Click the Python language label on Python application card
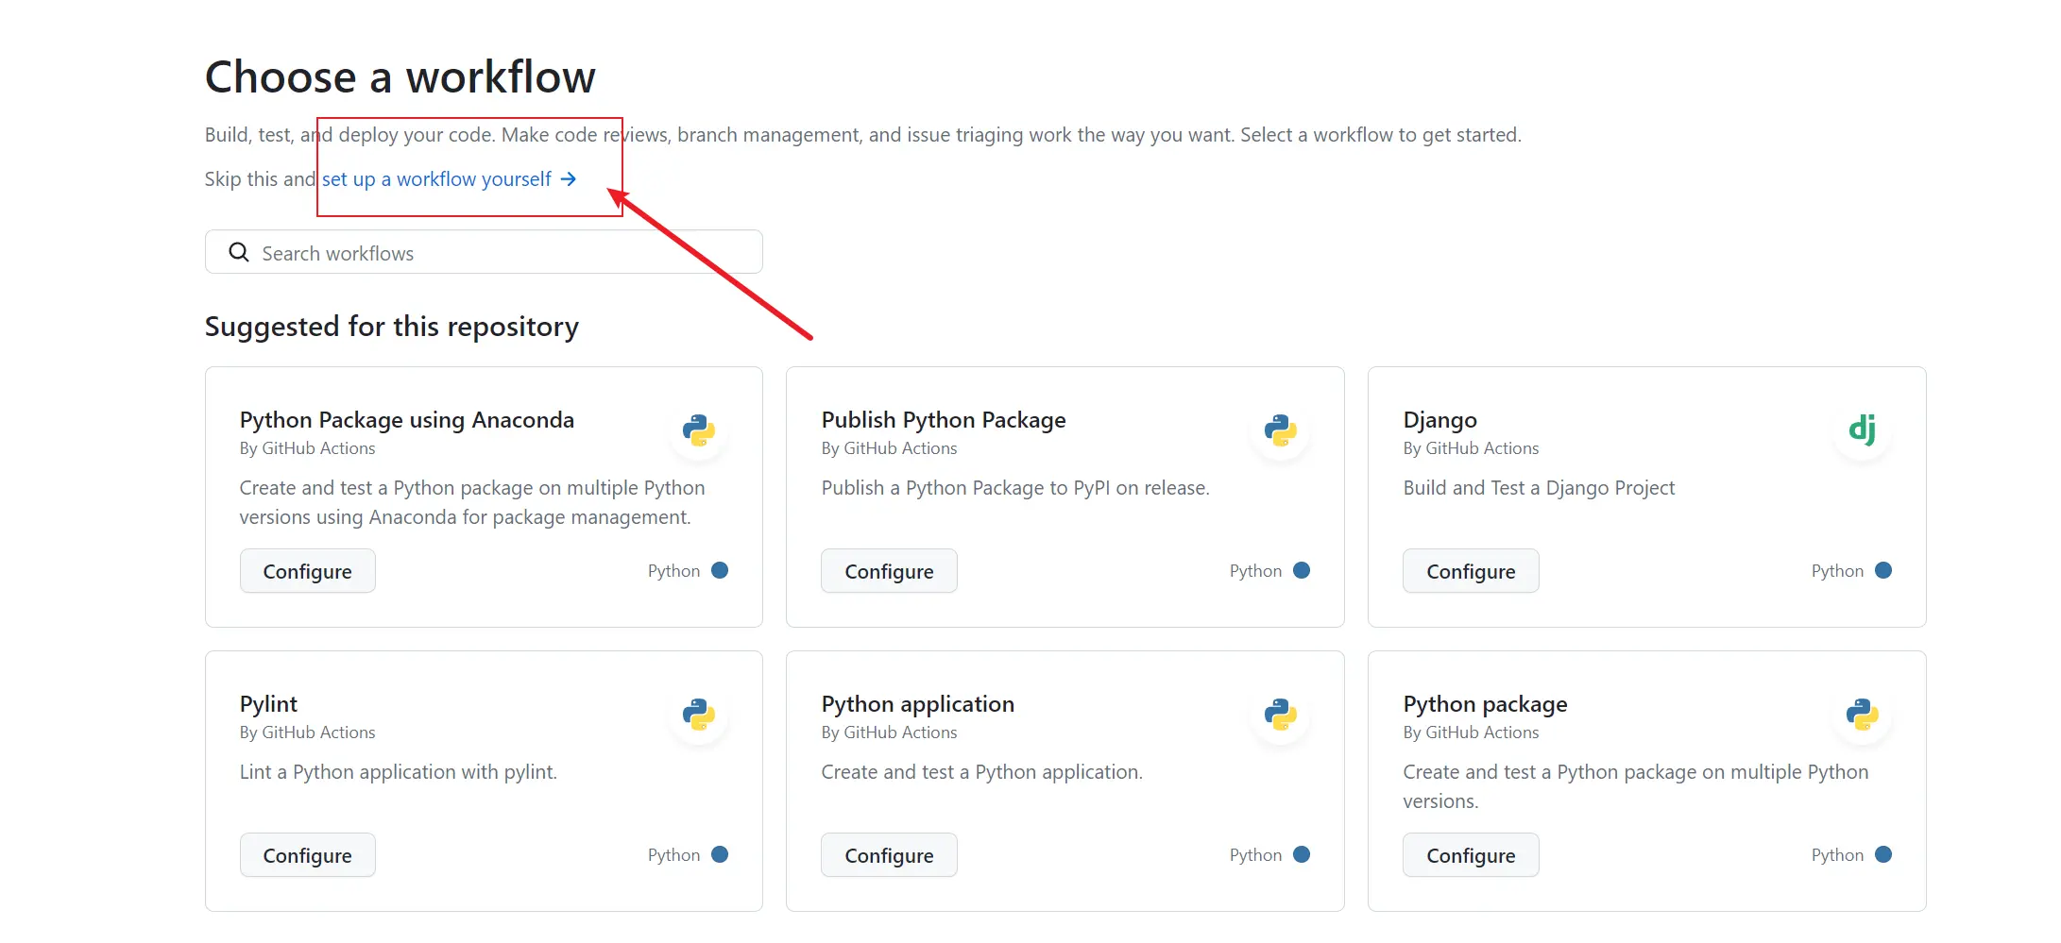Viewport: 2061px width, 943px height. pyautogui.click(x=1255, y=855)
